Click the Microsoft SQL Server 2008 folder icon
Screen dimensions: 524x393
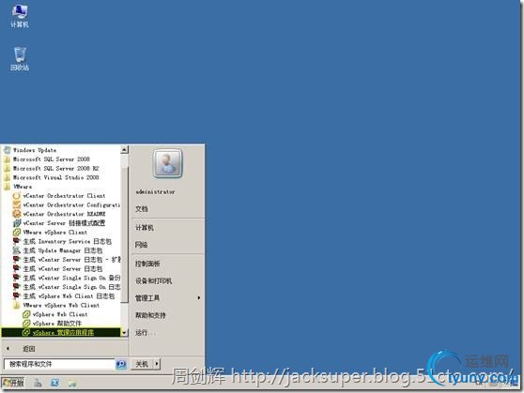[8, 159]
